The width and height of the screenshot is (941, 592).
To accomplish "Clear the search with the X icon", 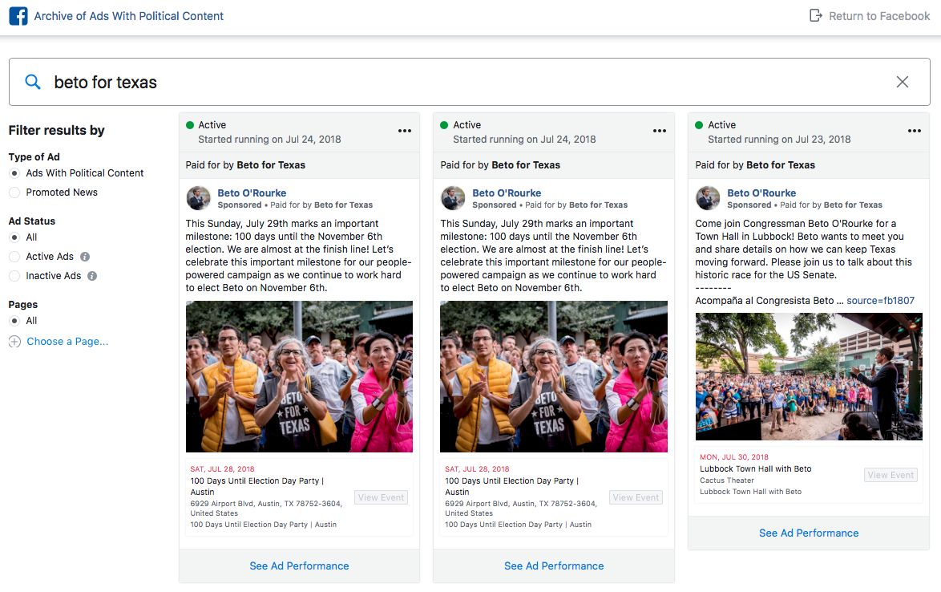I will point(902,82).
